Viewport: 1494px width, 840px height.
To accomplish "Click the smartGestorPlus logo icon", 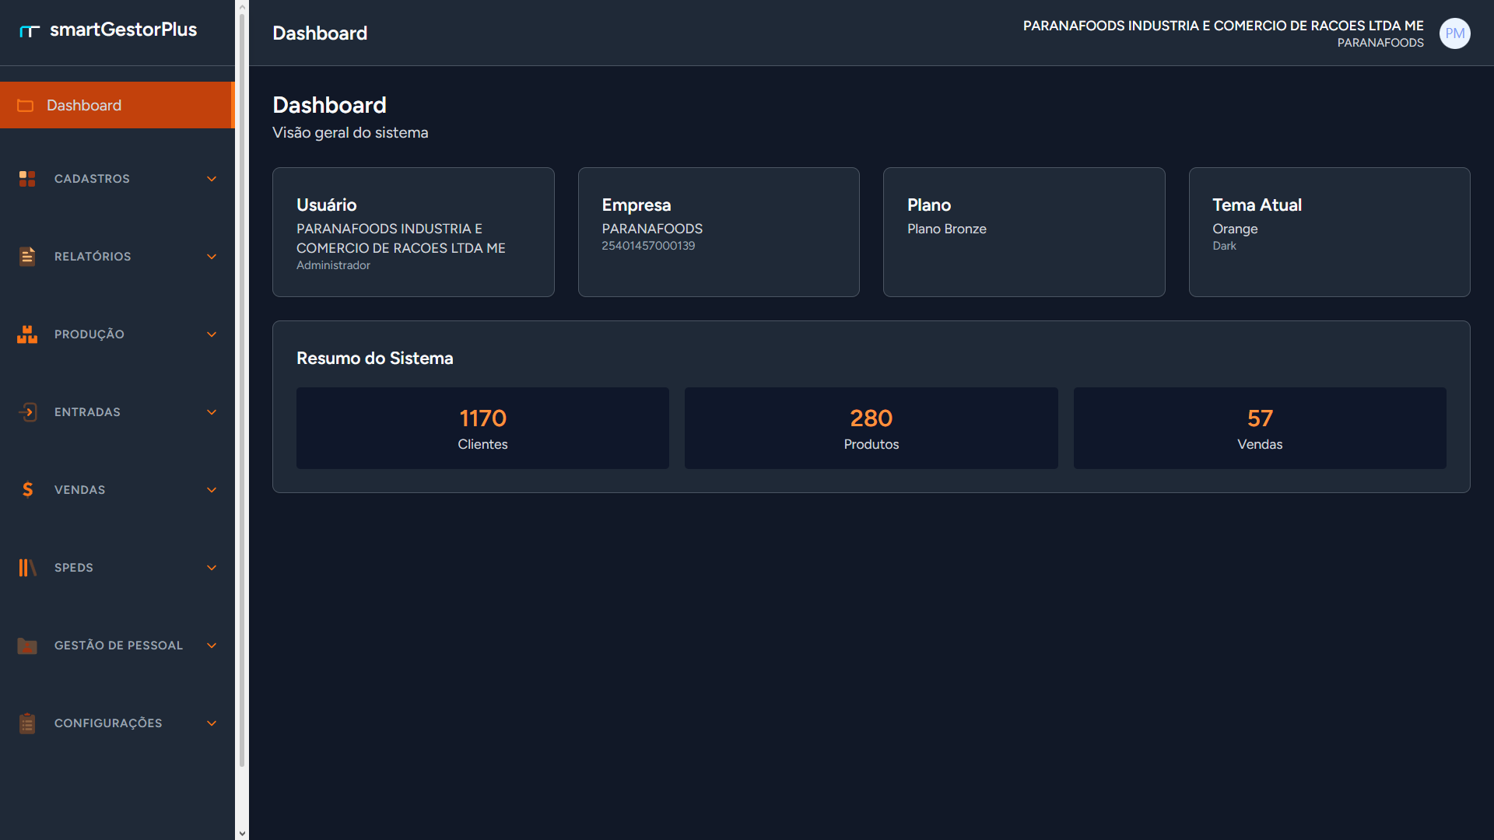I will coord(29,30).
